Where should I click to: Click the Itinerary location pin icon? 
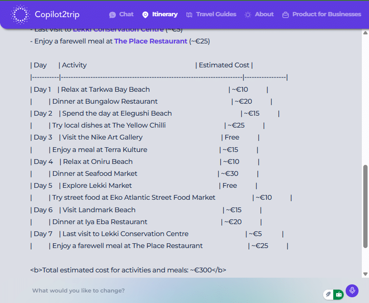click(145, 15)
